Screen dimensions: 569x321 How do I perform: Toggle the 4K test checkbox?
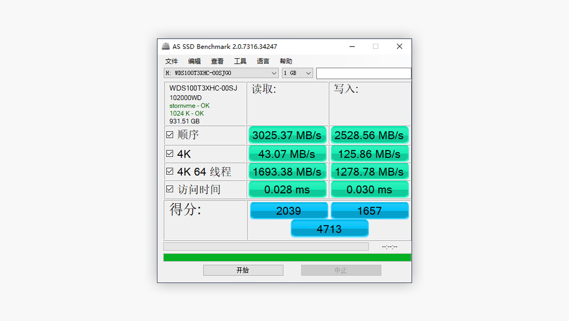point(170,153)
